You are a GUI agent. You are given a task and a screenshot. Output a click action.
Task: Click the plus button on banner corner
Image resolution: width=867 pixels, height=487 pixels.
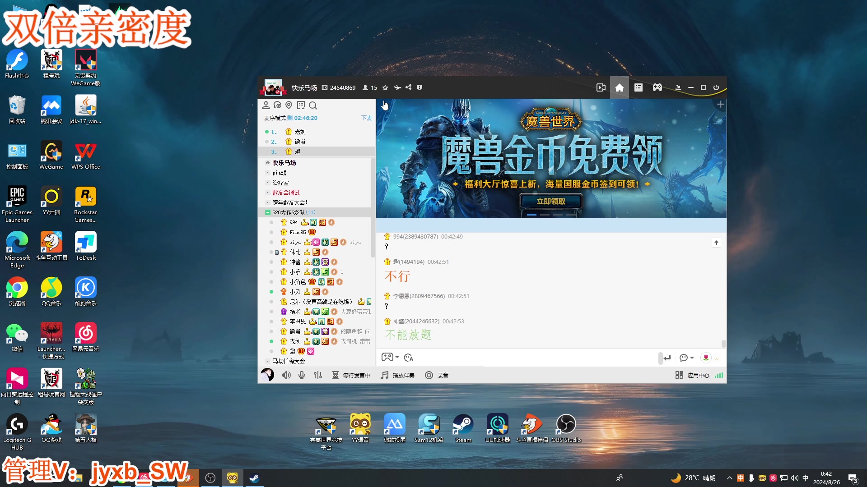721,105
